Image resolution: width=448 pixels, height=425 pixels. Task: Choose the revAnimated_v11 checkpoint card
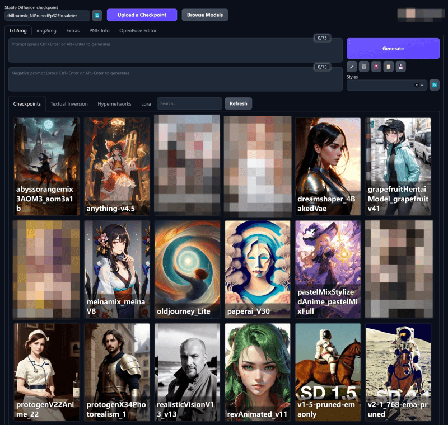tap(258, 372)
